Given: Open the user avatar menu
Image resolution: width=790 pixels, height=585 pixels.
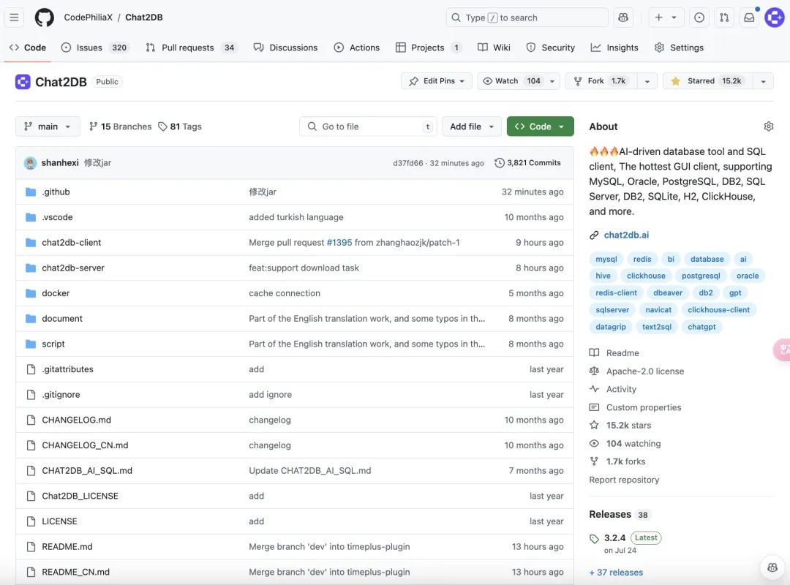Looking at the screenshot, I should 775,18.
